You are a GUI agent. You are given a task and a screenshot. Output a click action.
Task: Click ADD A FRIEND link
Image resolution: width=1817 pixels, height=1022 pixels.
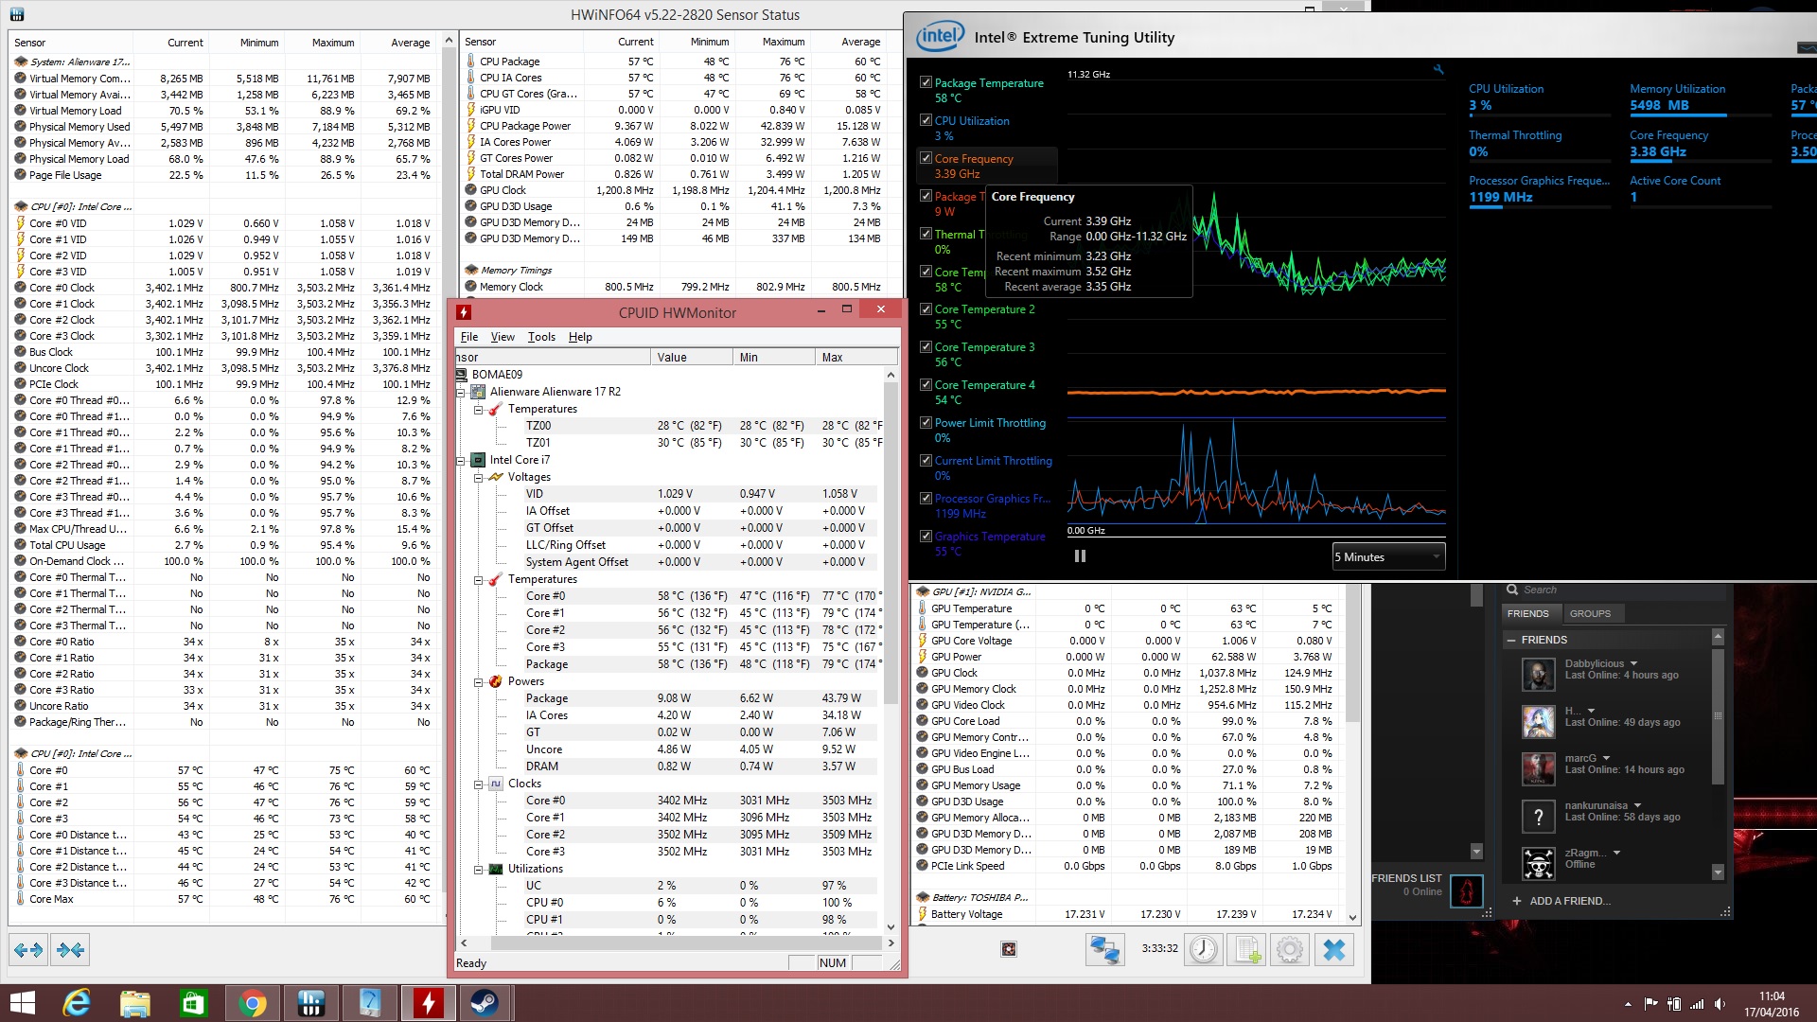pyautogui.click(x=1570, y=901)
